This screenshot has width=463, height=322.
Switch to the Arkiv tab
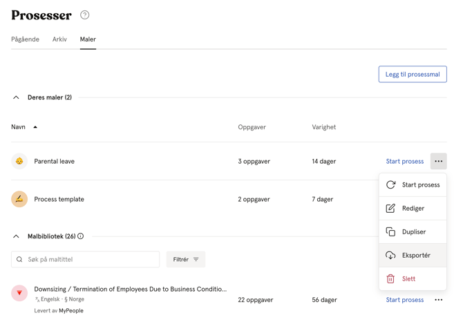click(x=59, y=39)
